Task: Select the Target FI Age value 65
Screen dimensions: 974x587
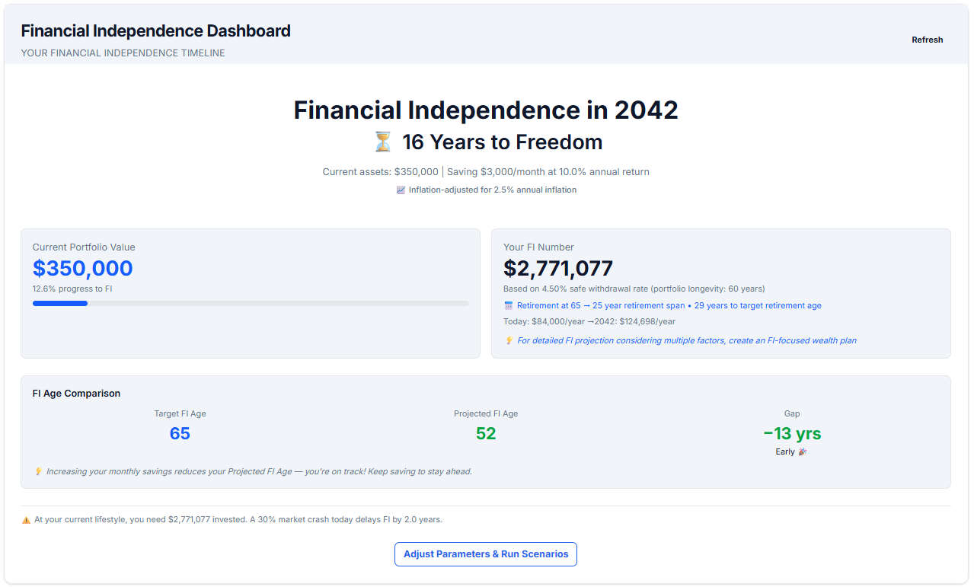Action: pyautogui.click(x=180, y=433)
